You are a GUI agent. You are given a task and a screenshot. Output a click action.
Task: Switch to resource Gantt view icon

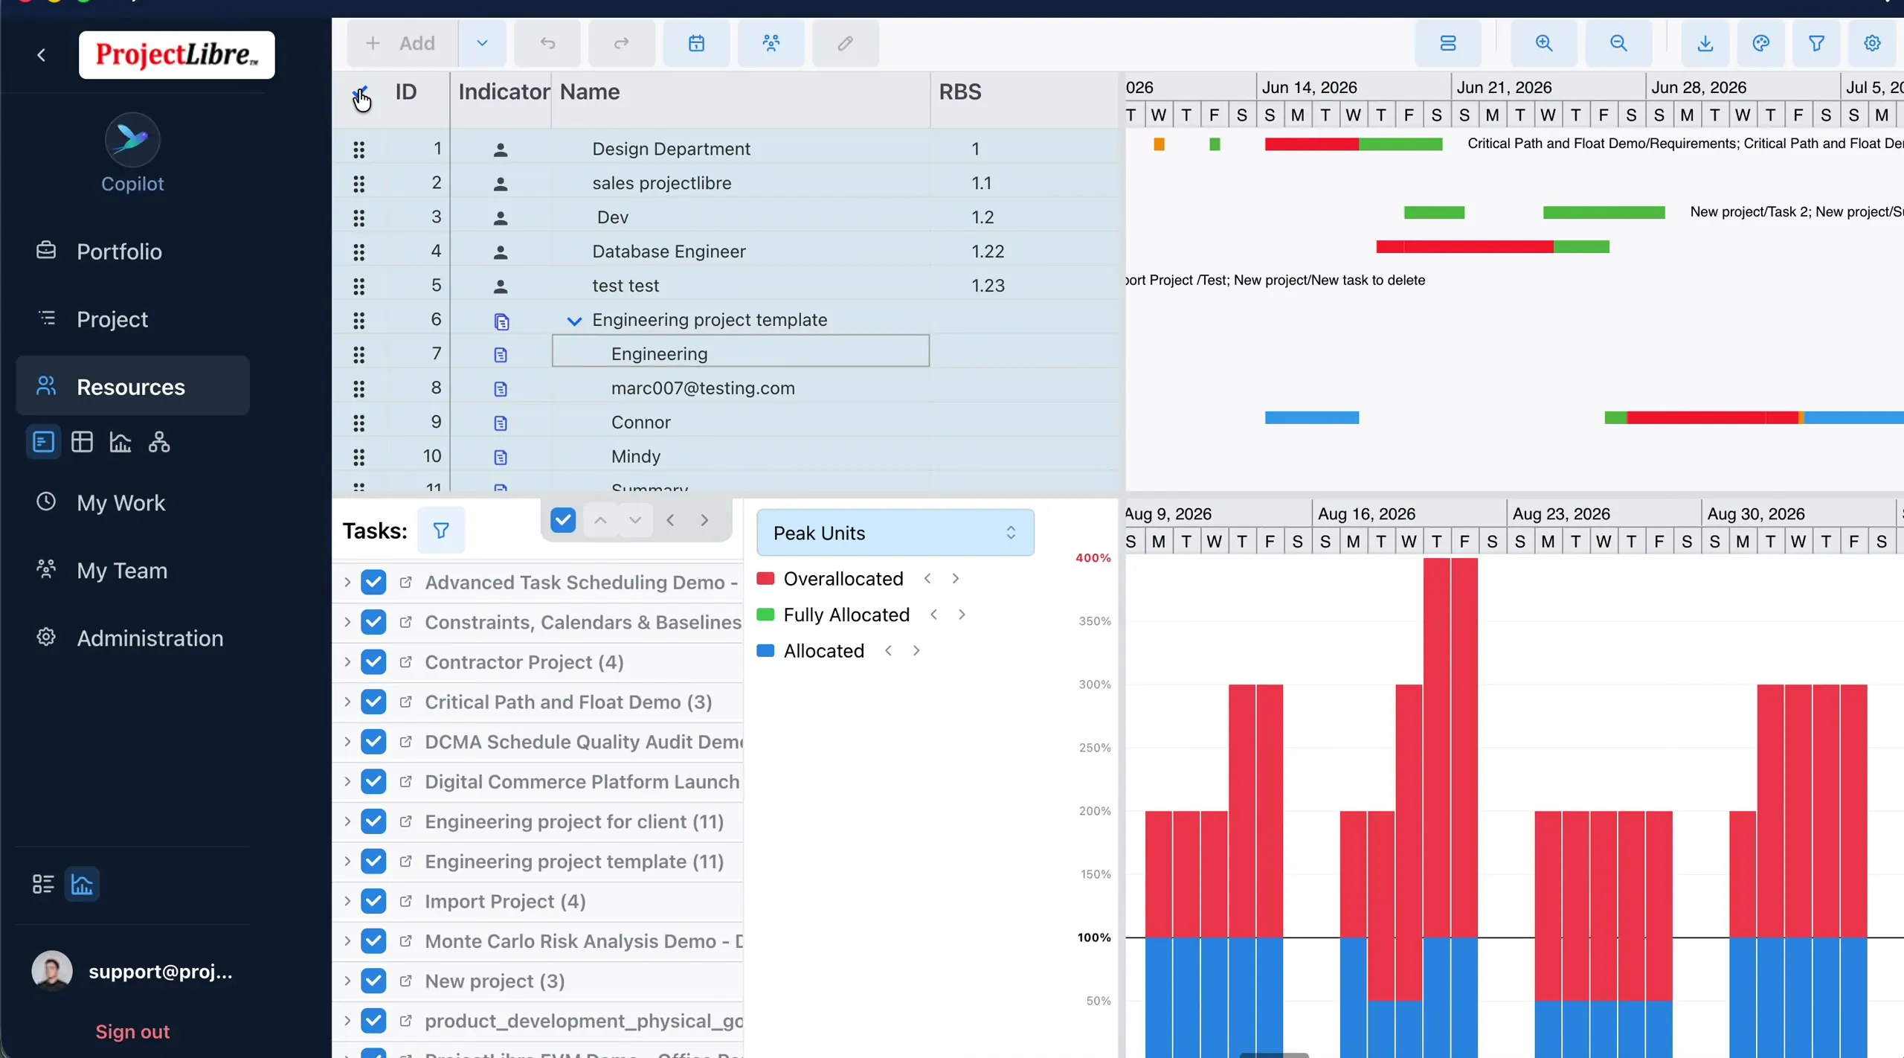tap(43, 442)
